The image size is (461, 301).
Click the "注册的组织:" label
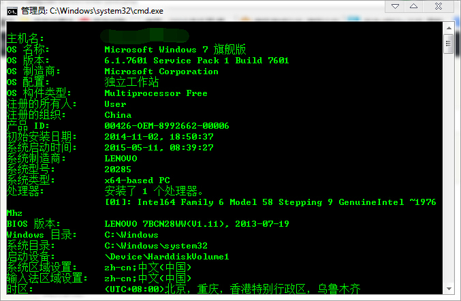(x=36, y=114)
